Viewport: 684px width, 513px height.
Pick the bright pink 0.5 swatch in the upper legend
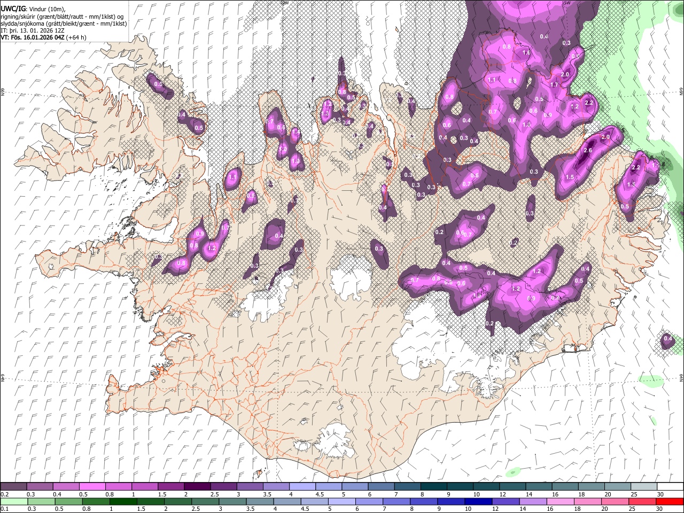92,487
